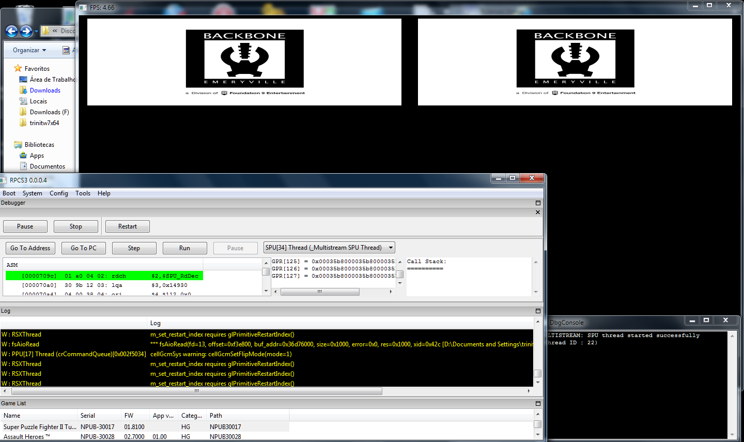Close the Debugger panel with its X icon
744x442 pixels.
pyautogui.click(x=538, y=212)
